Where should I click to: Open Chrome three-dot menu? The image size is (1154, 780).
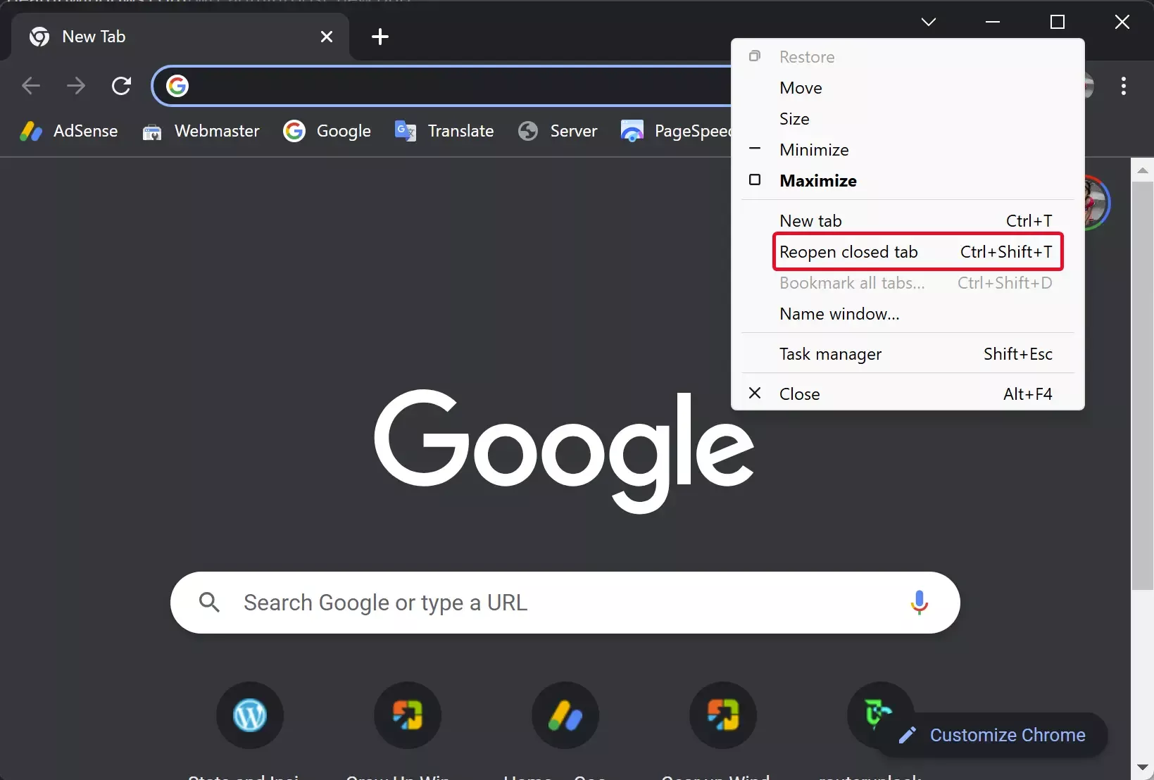pos(1123,86)
